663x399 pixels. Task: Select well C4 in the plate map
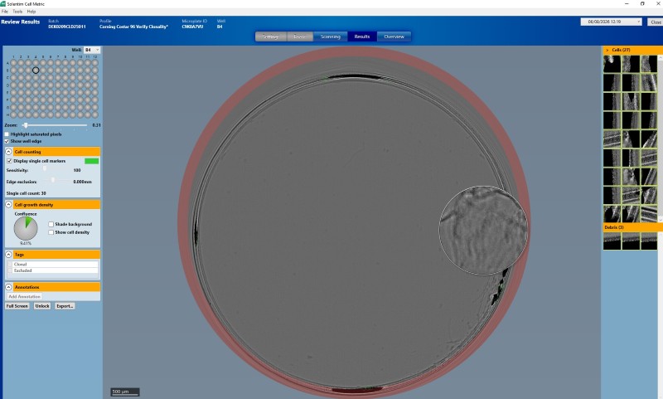point(36,77)
